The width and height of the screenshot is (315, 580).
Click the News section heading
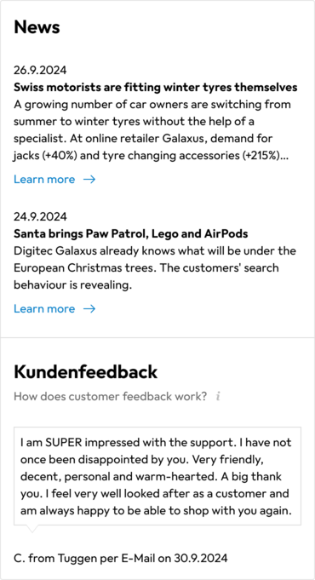point(37,27)
